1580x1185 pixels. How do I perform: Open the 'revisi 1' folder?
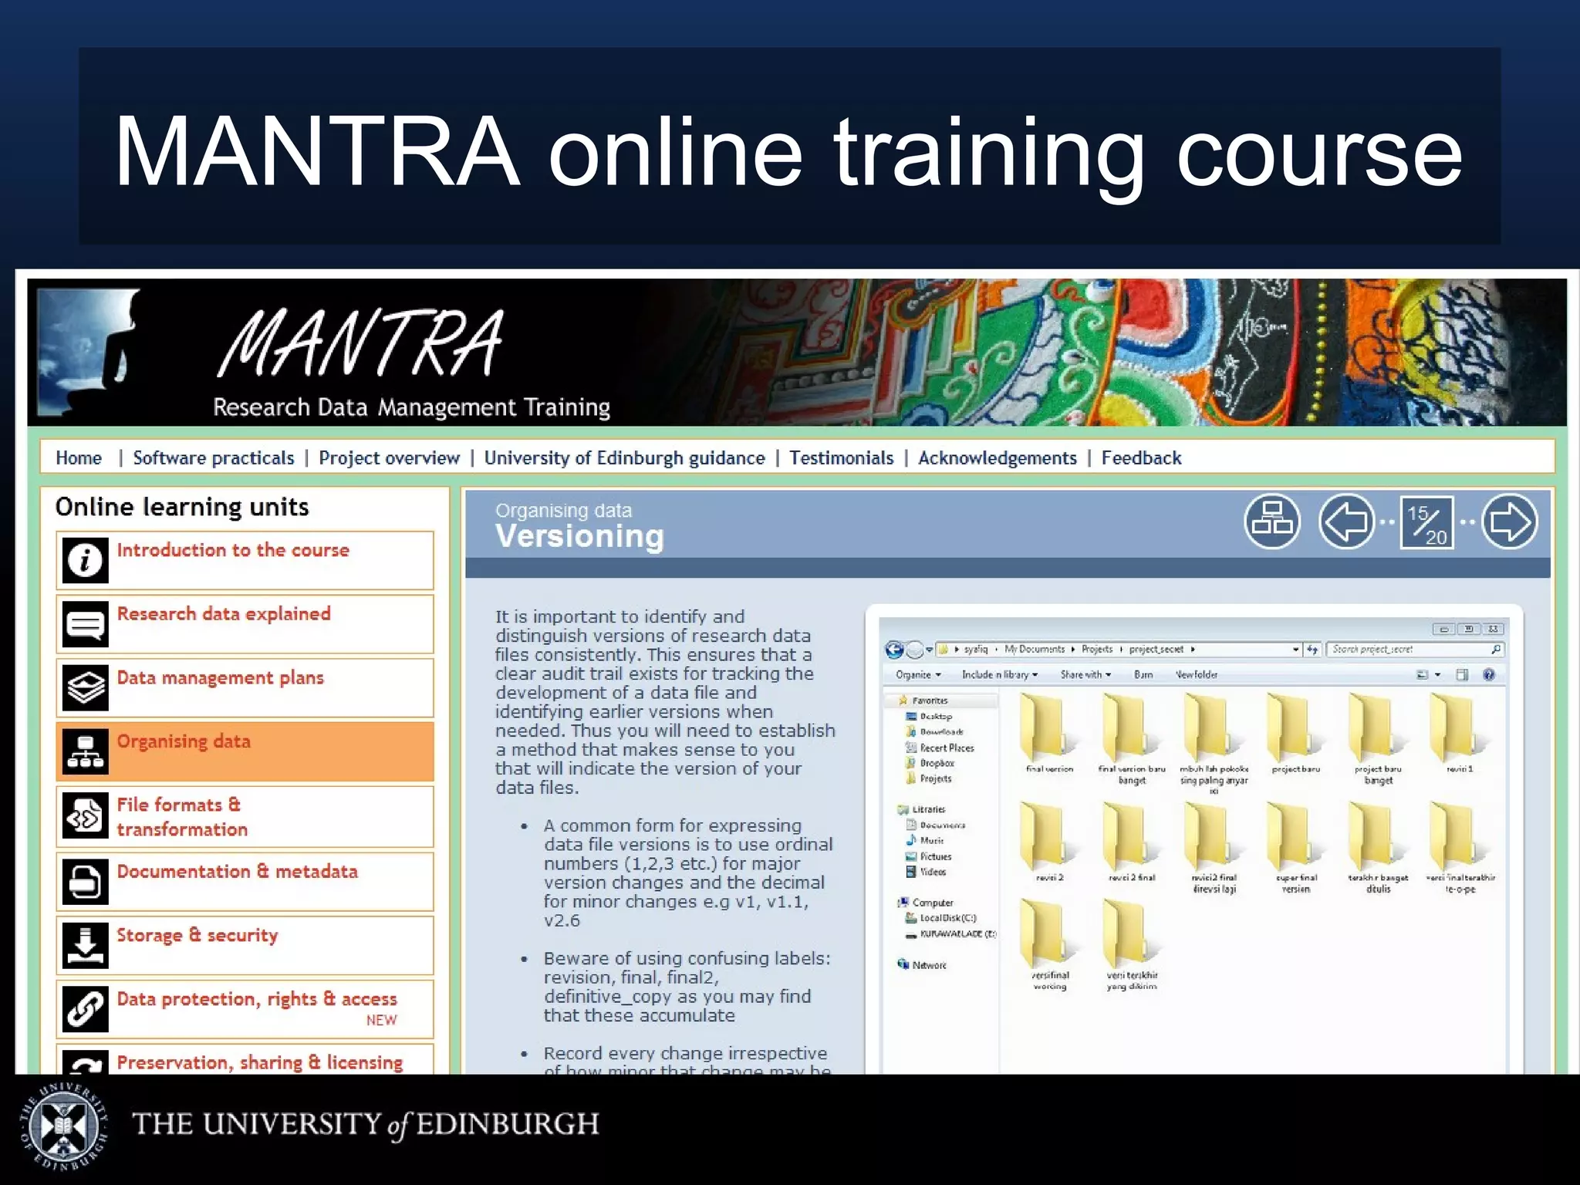[1459, 733]
